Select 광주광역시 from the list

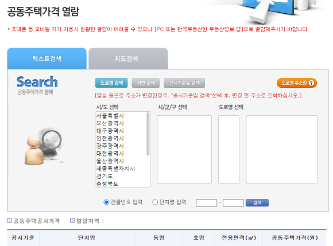click(x=110, y=146)
